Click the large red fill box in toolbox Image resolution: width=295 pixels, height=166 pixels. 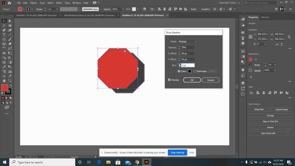point(5,88)
